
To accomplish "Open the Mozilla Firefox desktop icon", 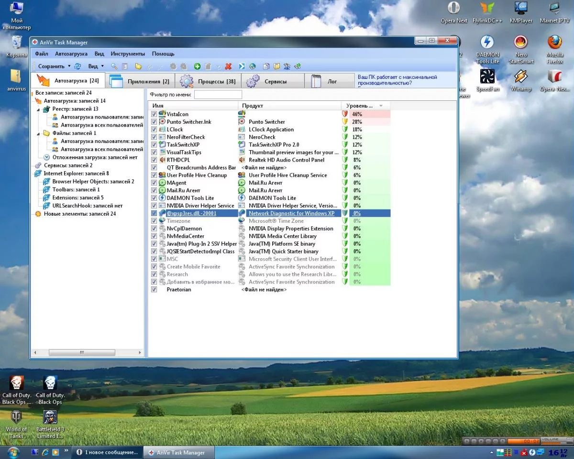I will pyautogui.click(x=554, y=49).
